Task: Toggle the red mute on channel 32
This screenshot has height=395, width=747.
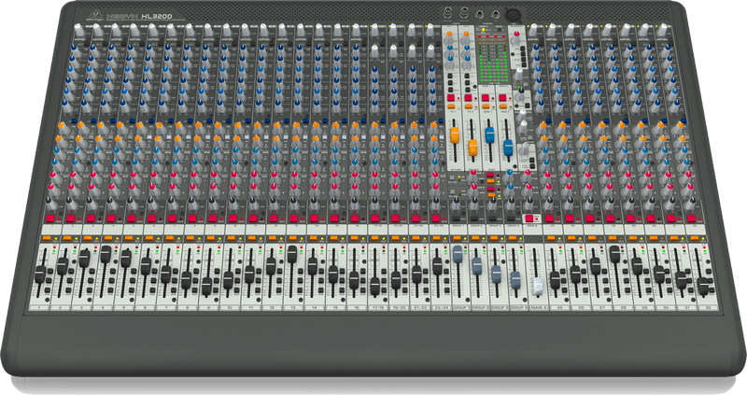Action: (692, 217)
